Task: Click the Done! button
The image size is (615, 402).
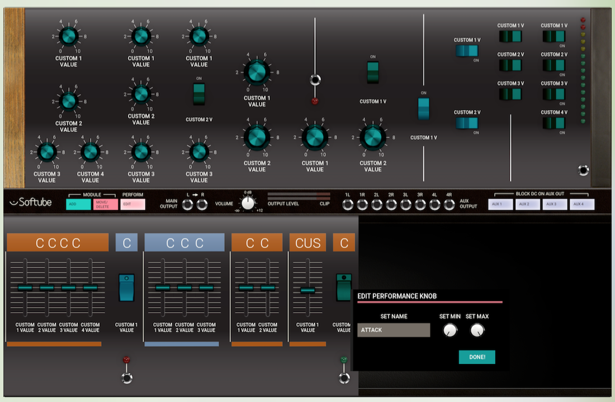Action: point(477,357)
